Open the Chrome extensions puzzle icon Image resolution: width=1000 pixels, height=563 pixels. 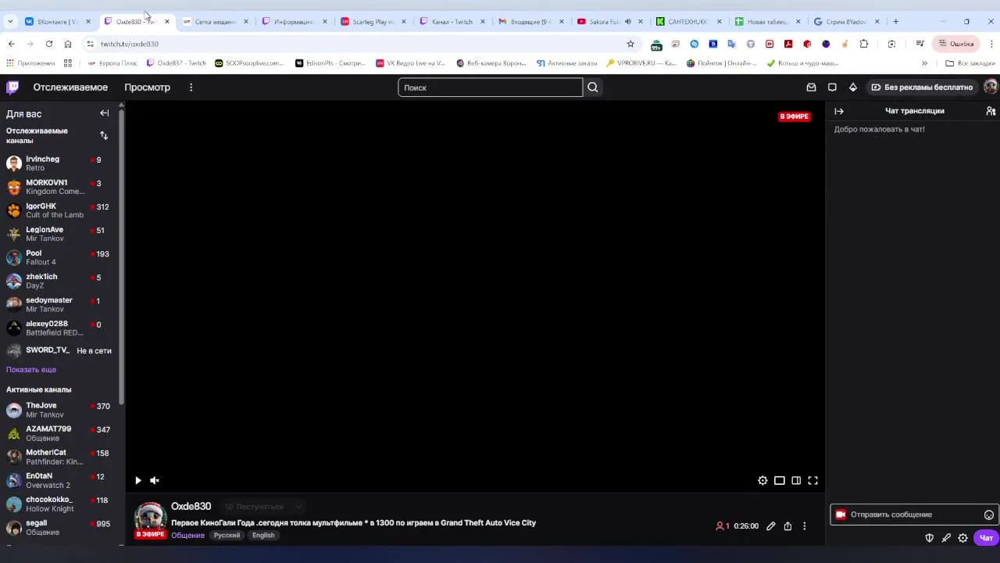pos(864,44)
